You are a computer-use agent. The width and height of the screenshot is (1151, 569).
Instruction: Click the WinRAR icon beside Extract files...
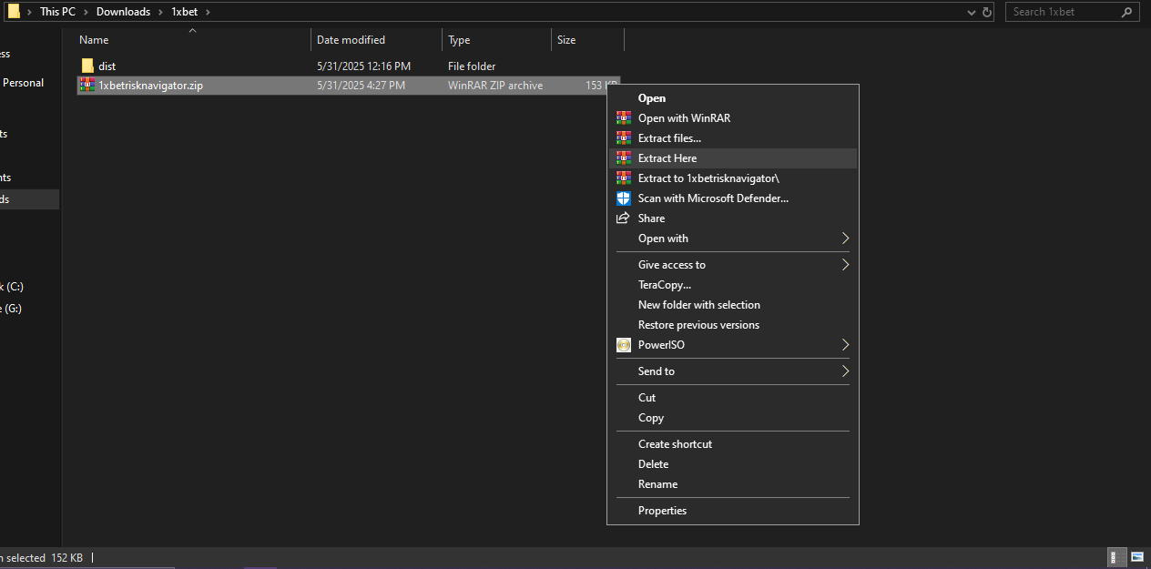pyautogui.click(x=624, y=138)
